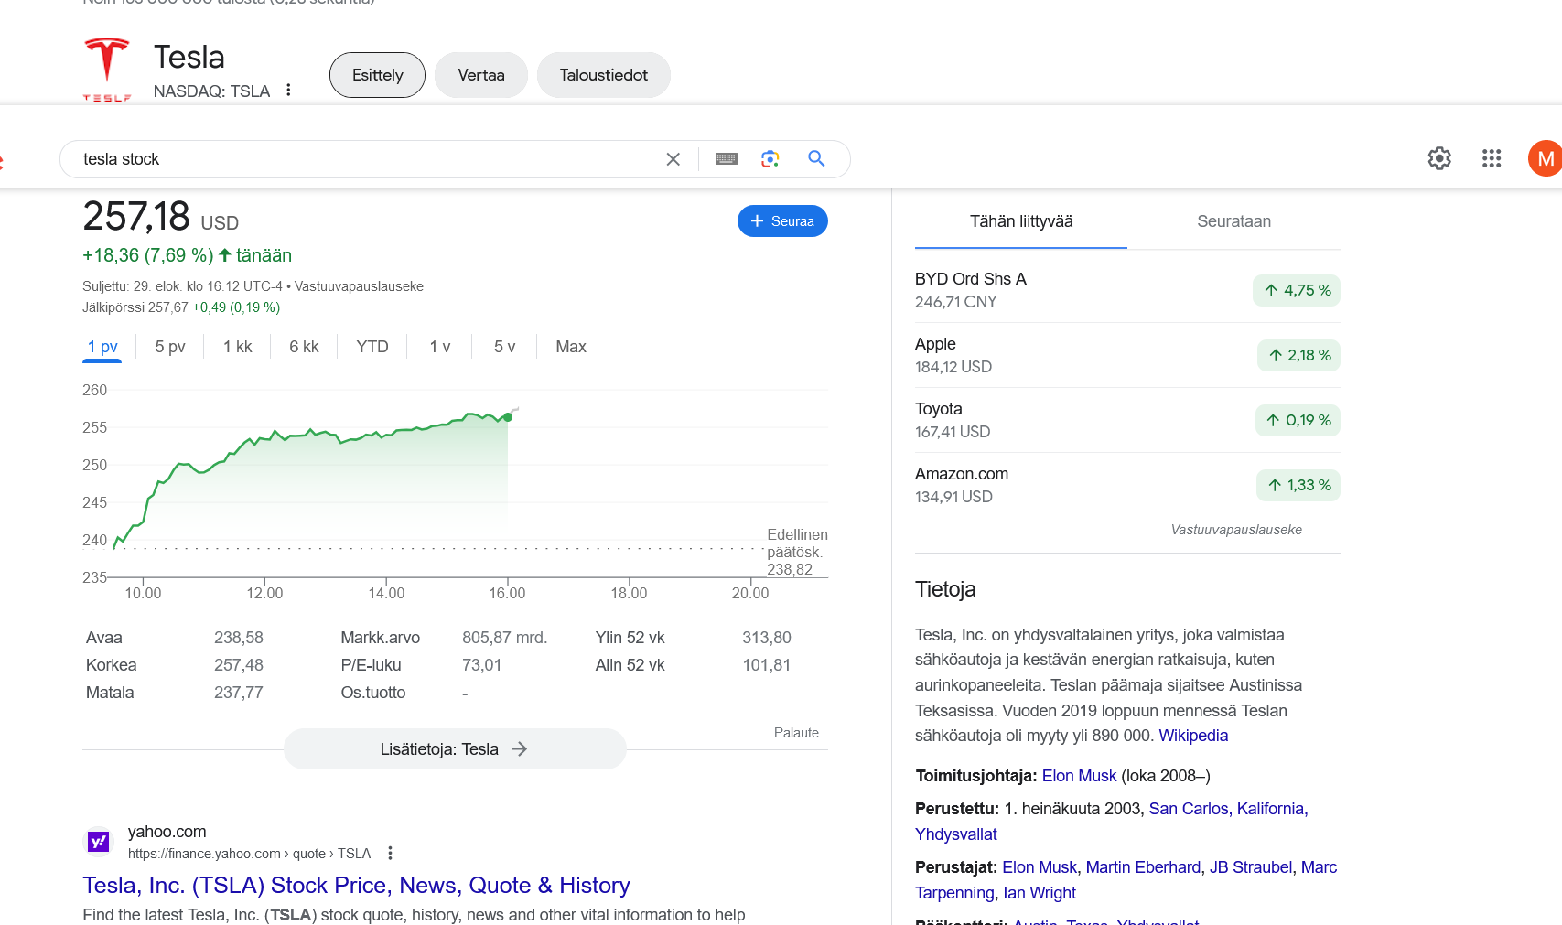This screenshot has height=925, width=1562.
Task: Open yahoo.com result three-dot menu
Action: click(x=390, y=853)
